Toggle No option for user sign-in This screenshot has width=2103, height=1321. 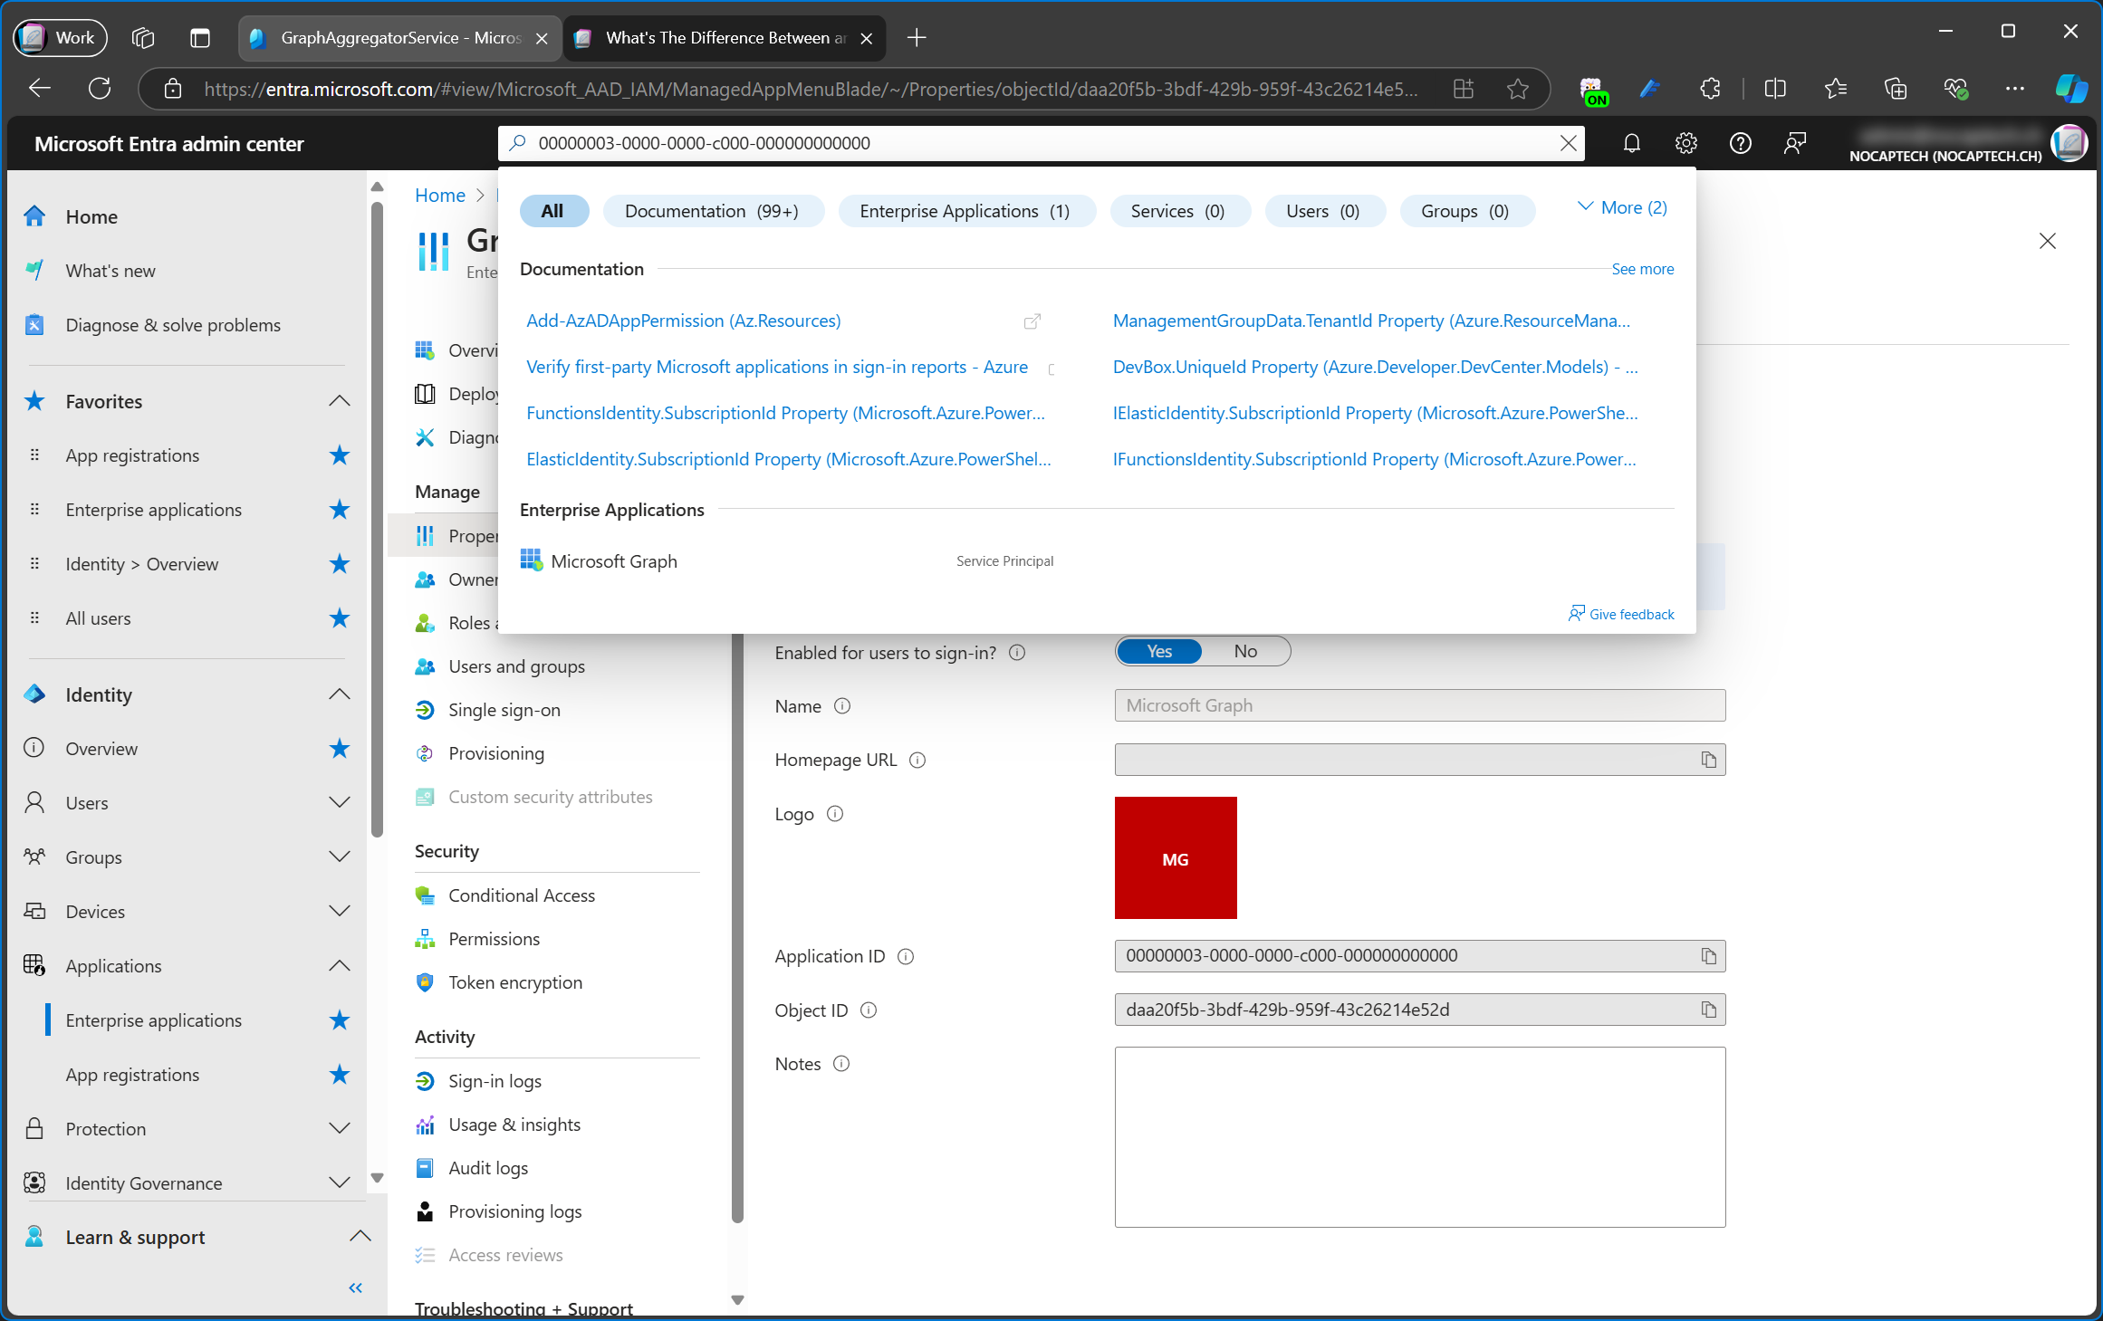[x=1244, y=650]
